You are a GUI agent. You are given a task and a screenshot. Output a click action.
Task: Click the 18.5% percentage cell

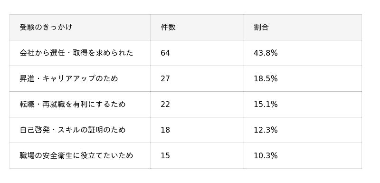point(303,78)
